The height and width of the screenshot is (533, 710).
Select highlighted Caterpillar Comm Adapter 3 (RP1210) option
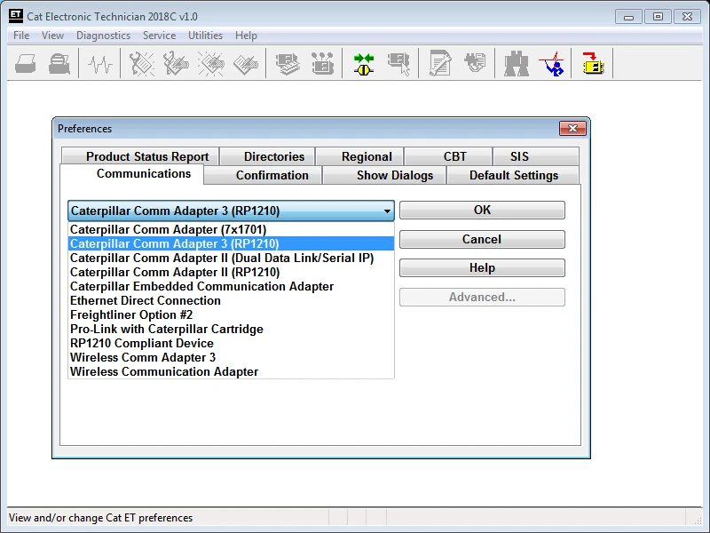[x=231, y=243]
